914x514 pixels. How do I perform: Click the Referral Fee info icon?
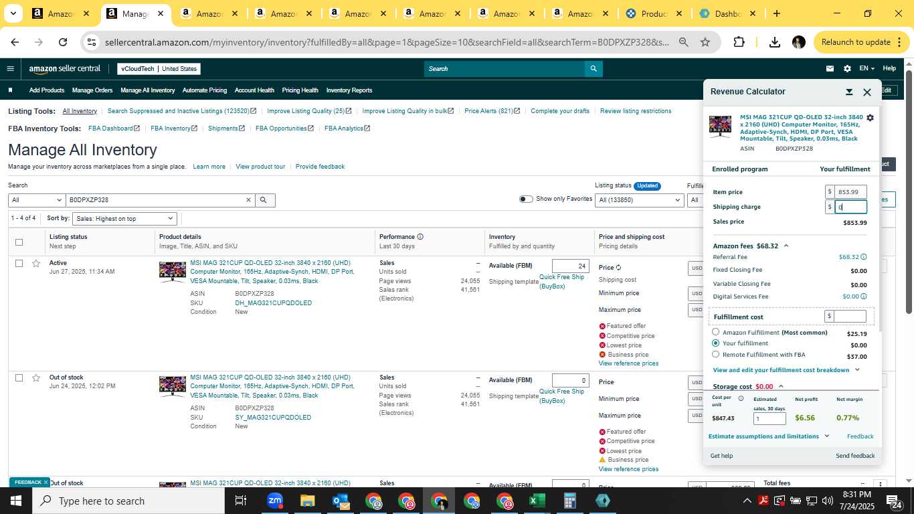pos(864,257)
